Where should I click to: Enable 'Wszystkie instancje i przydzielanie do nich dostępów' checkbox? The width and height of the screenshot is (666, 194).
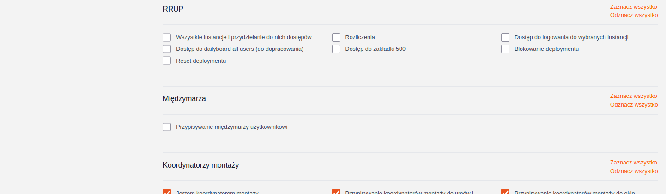(x=167, y=37)
